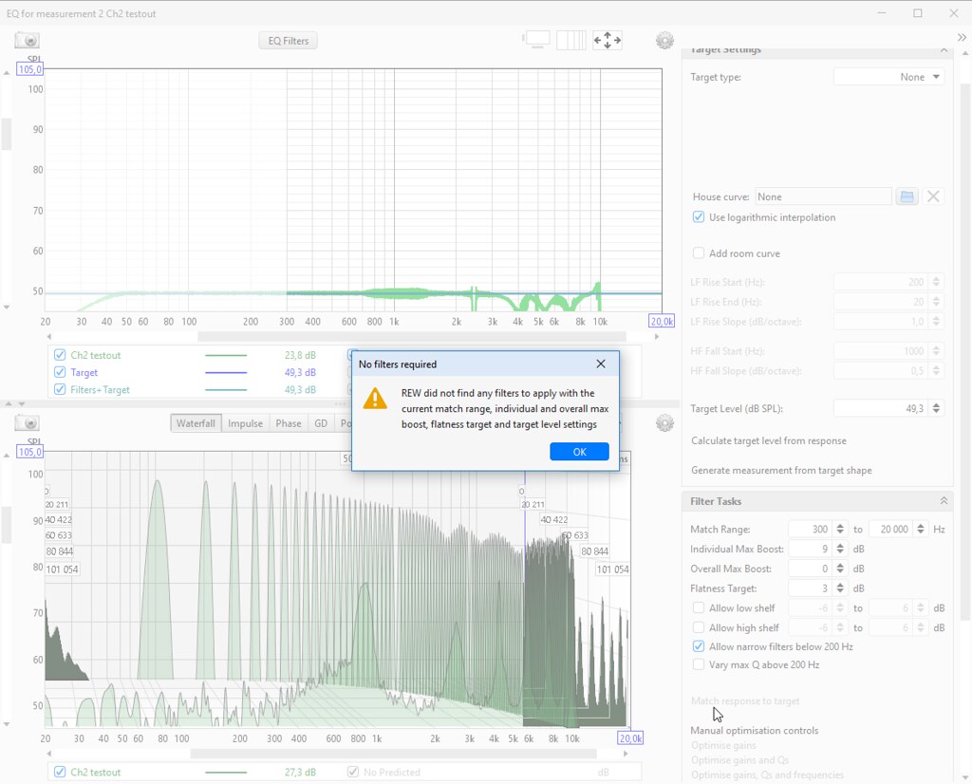
Task: Open the EQ Filters button
Action: tap(289, 41)
